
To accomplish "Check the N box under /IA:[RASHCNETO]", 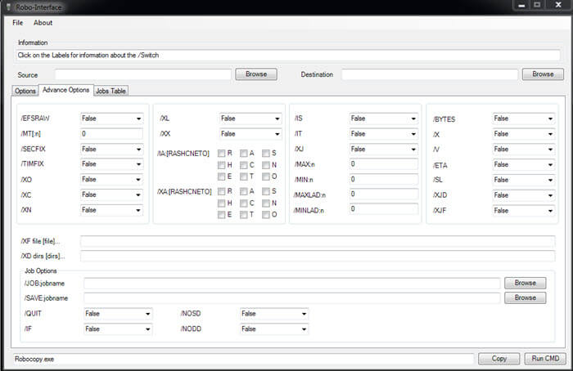I will (266, 165).
